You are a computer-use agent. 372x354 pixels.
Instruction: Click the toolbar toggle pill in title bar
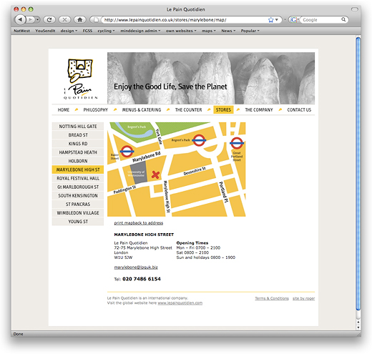(355, 9)
